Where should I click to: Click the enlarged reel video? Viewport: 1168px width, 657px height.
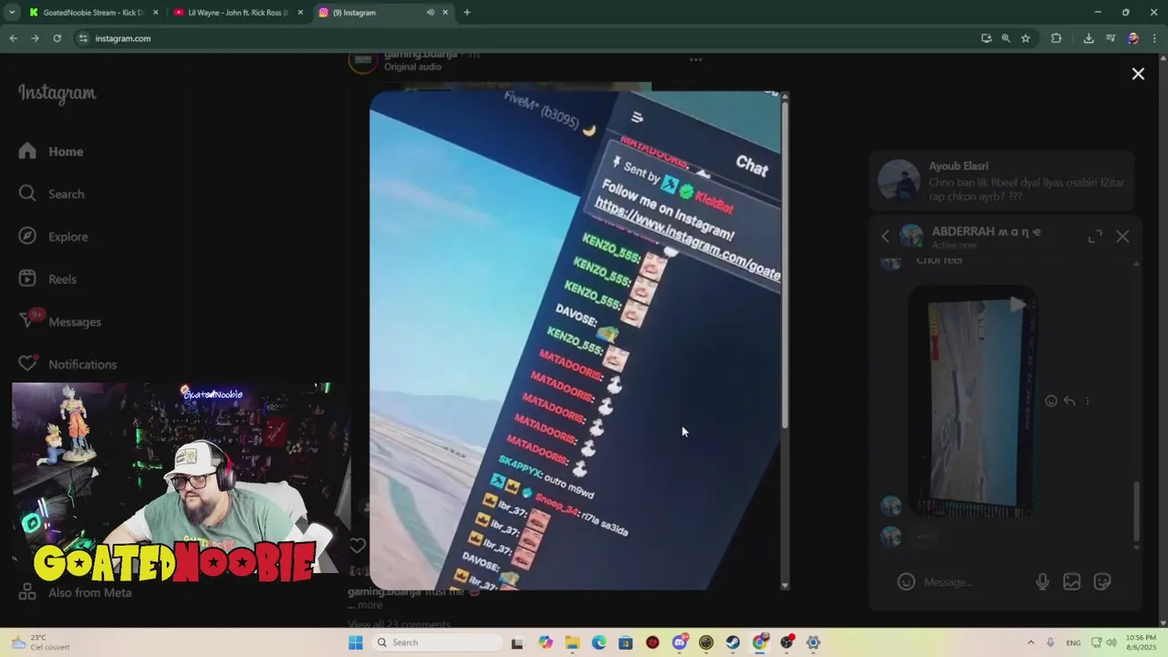(x=575, y=339)
